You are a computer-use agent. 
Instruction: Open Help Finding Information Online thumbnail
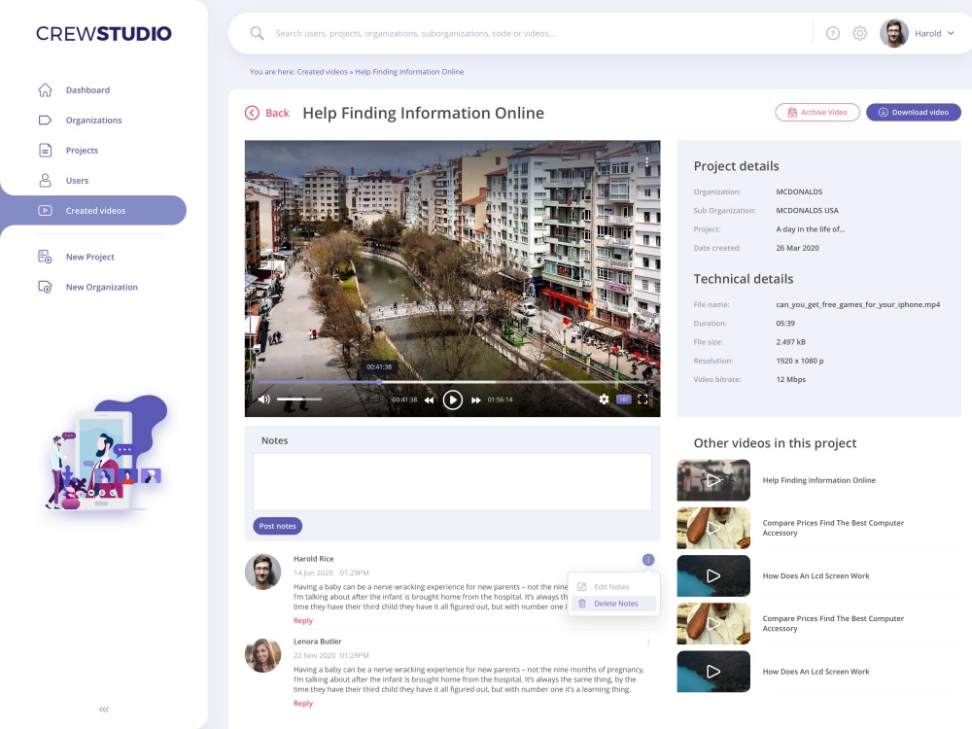tap(713, 480)
